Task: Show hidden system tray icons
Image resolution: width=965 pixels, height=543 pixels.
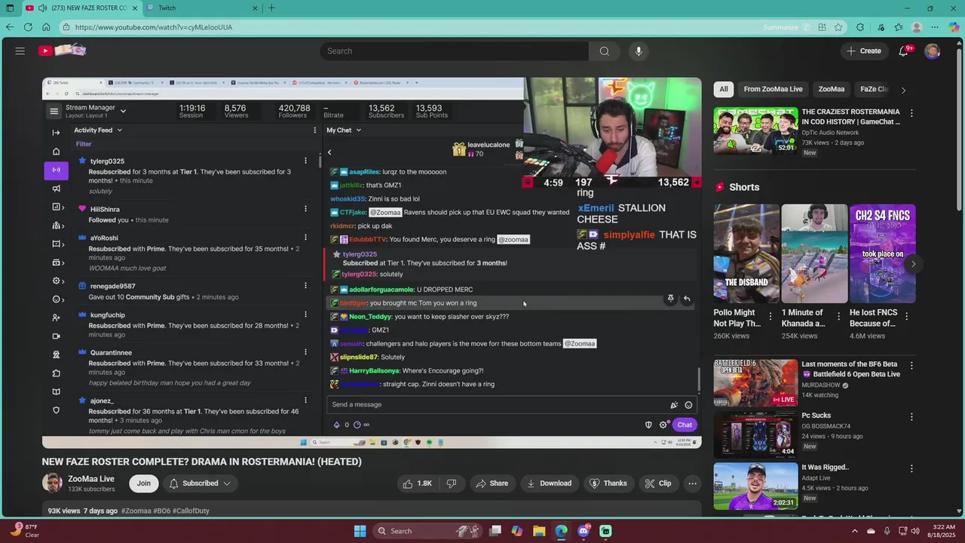Action: [x=854, y=531]
